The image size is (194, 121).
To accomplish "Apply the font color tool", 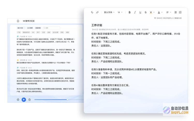I will (159, 12).
